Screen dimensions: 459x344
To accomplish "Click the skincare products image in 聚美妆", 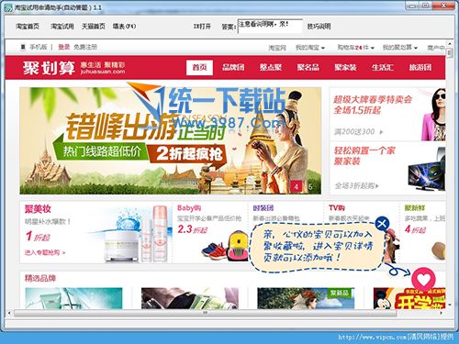I will click(x=136, y=234).
